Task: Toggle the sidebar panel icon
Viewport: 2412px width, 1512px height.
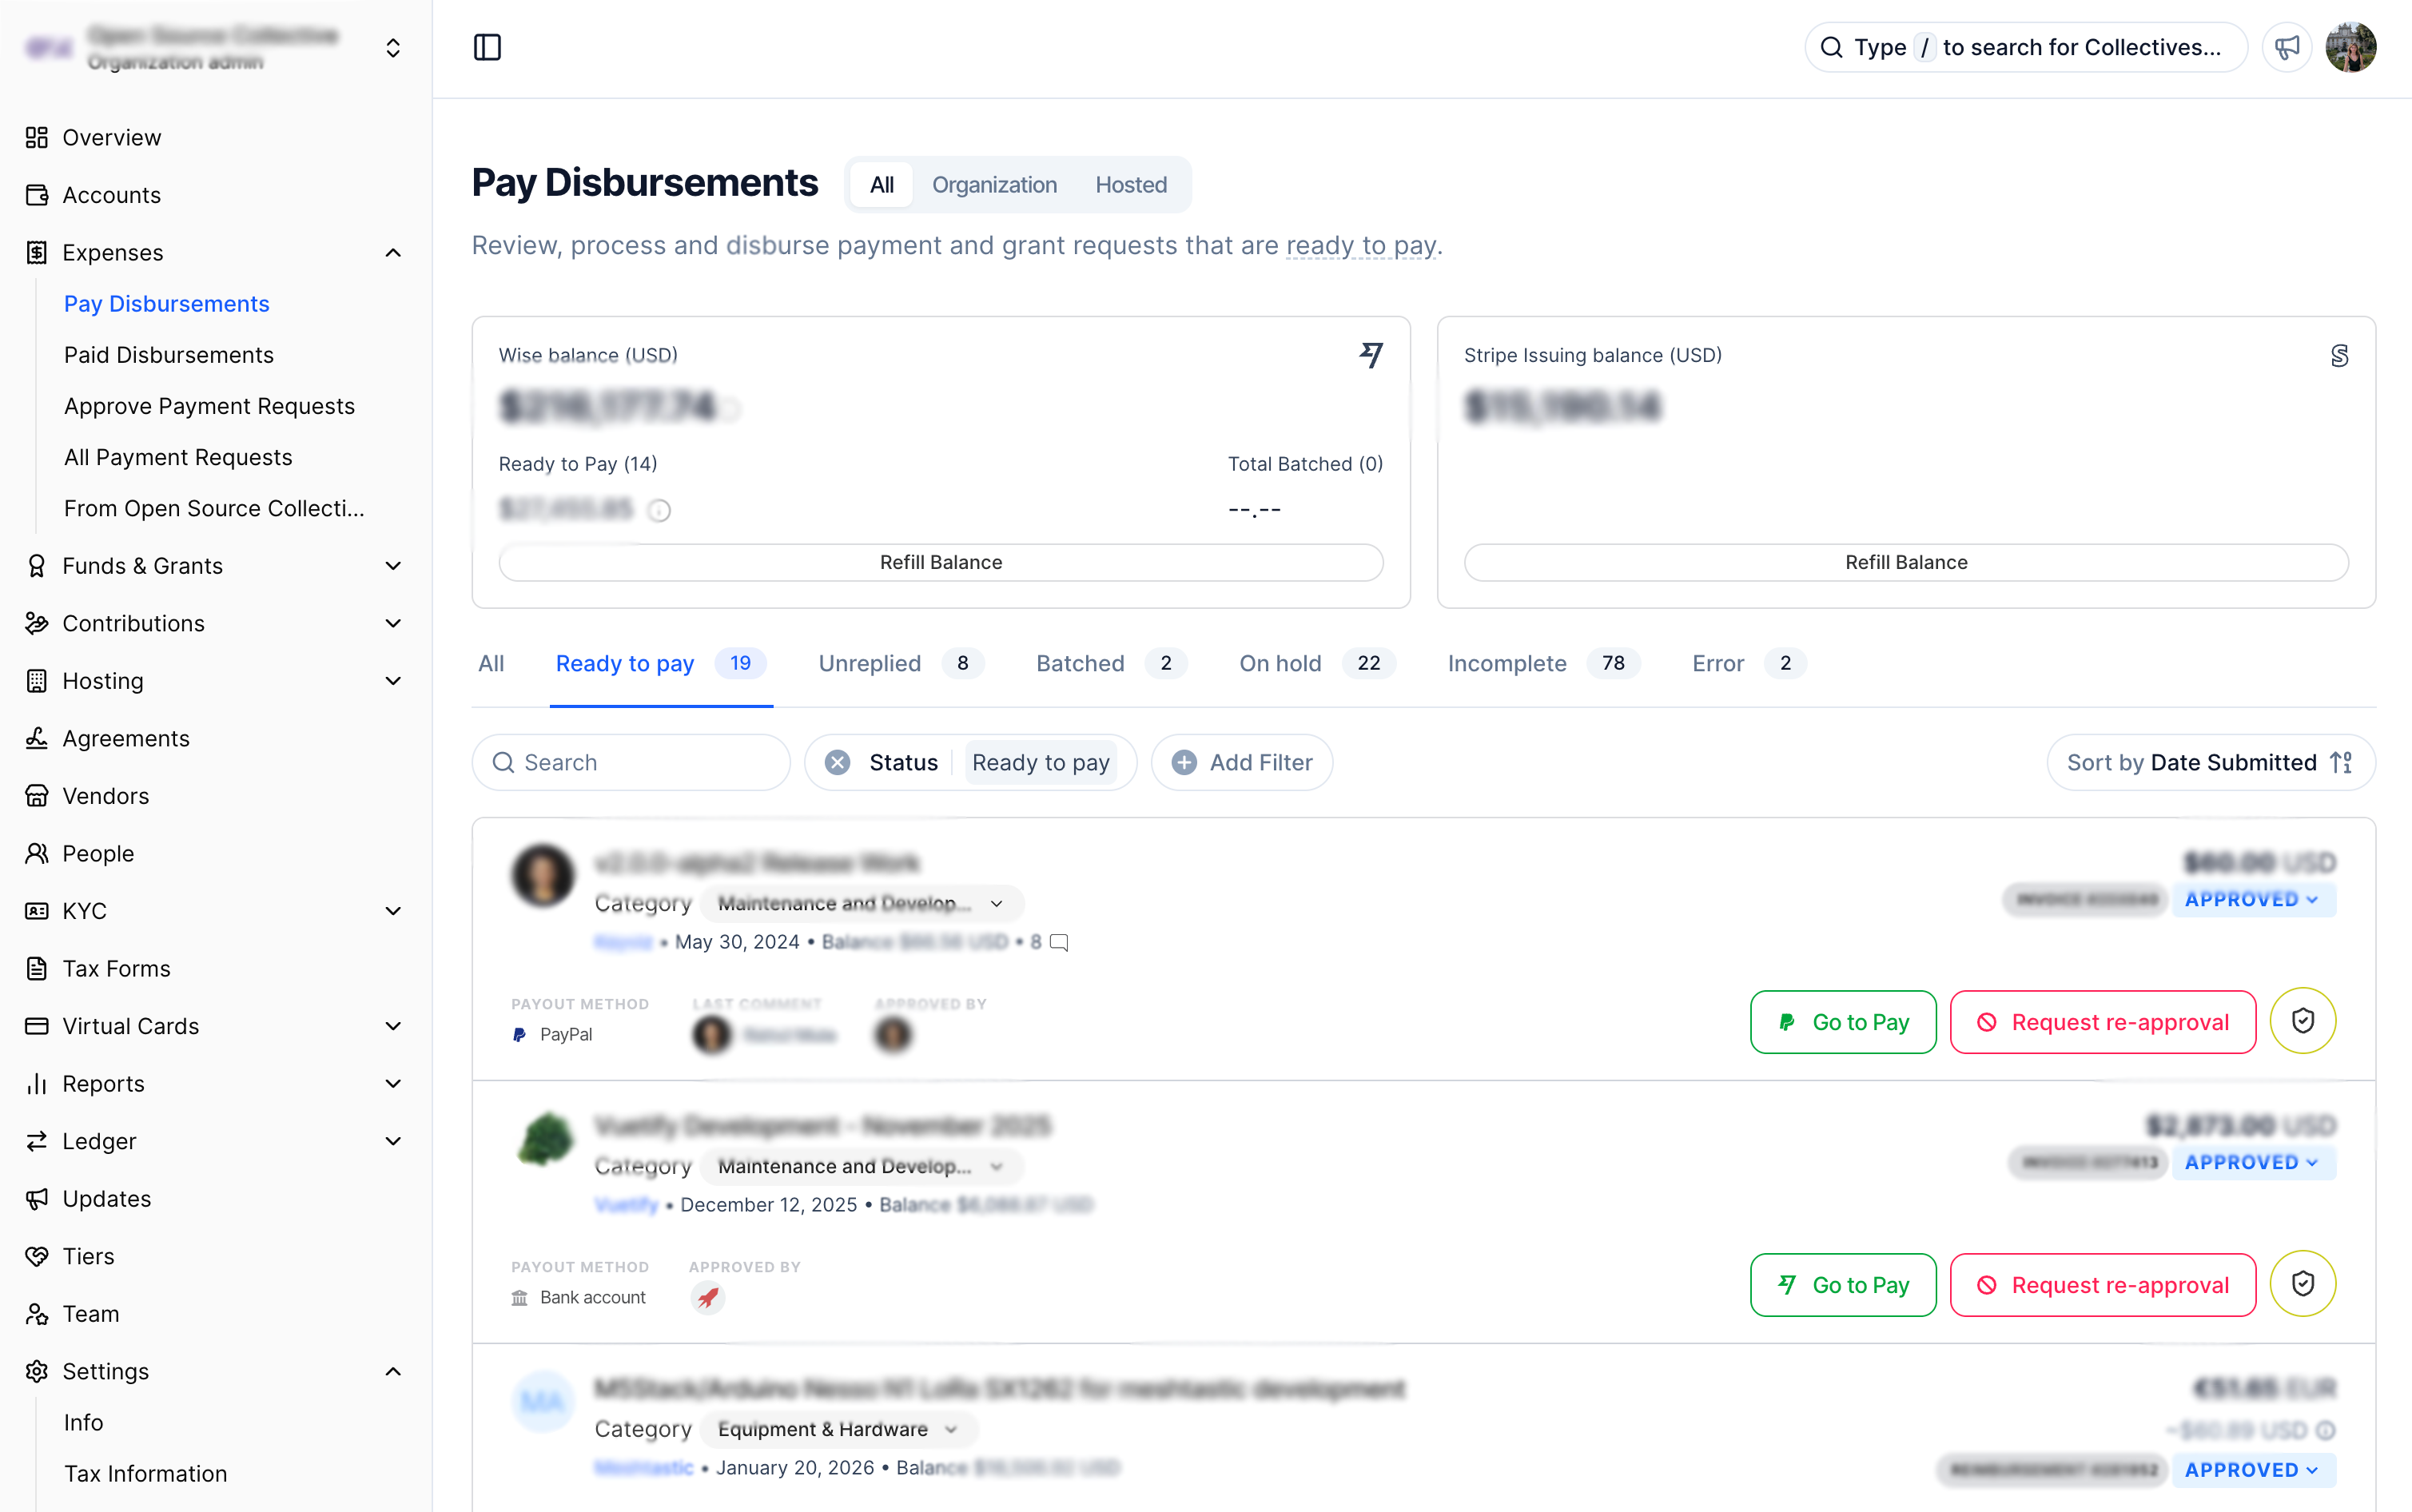Action: tap(487, 47)
